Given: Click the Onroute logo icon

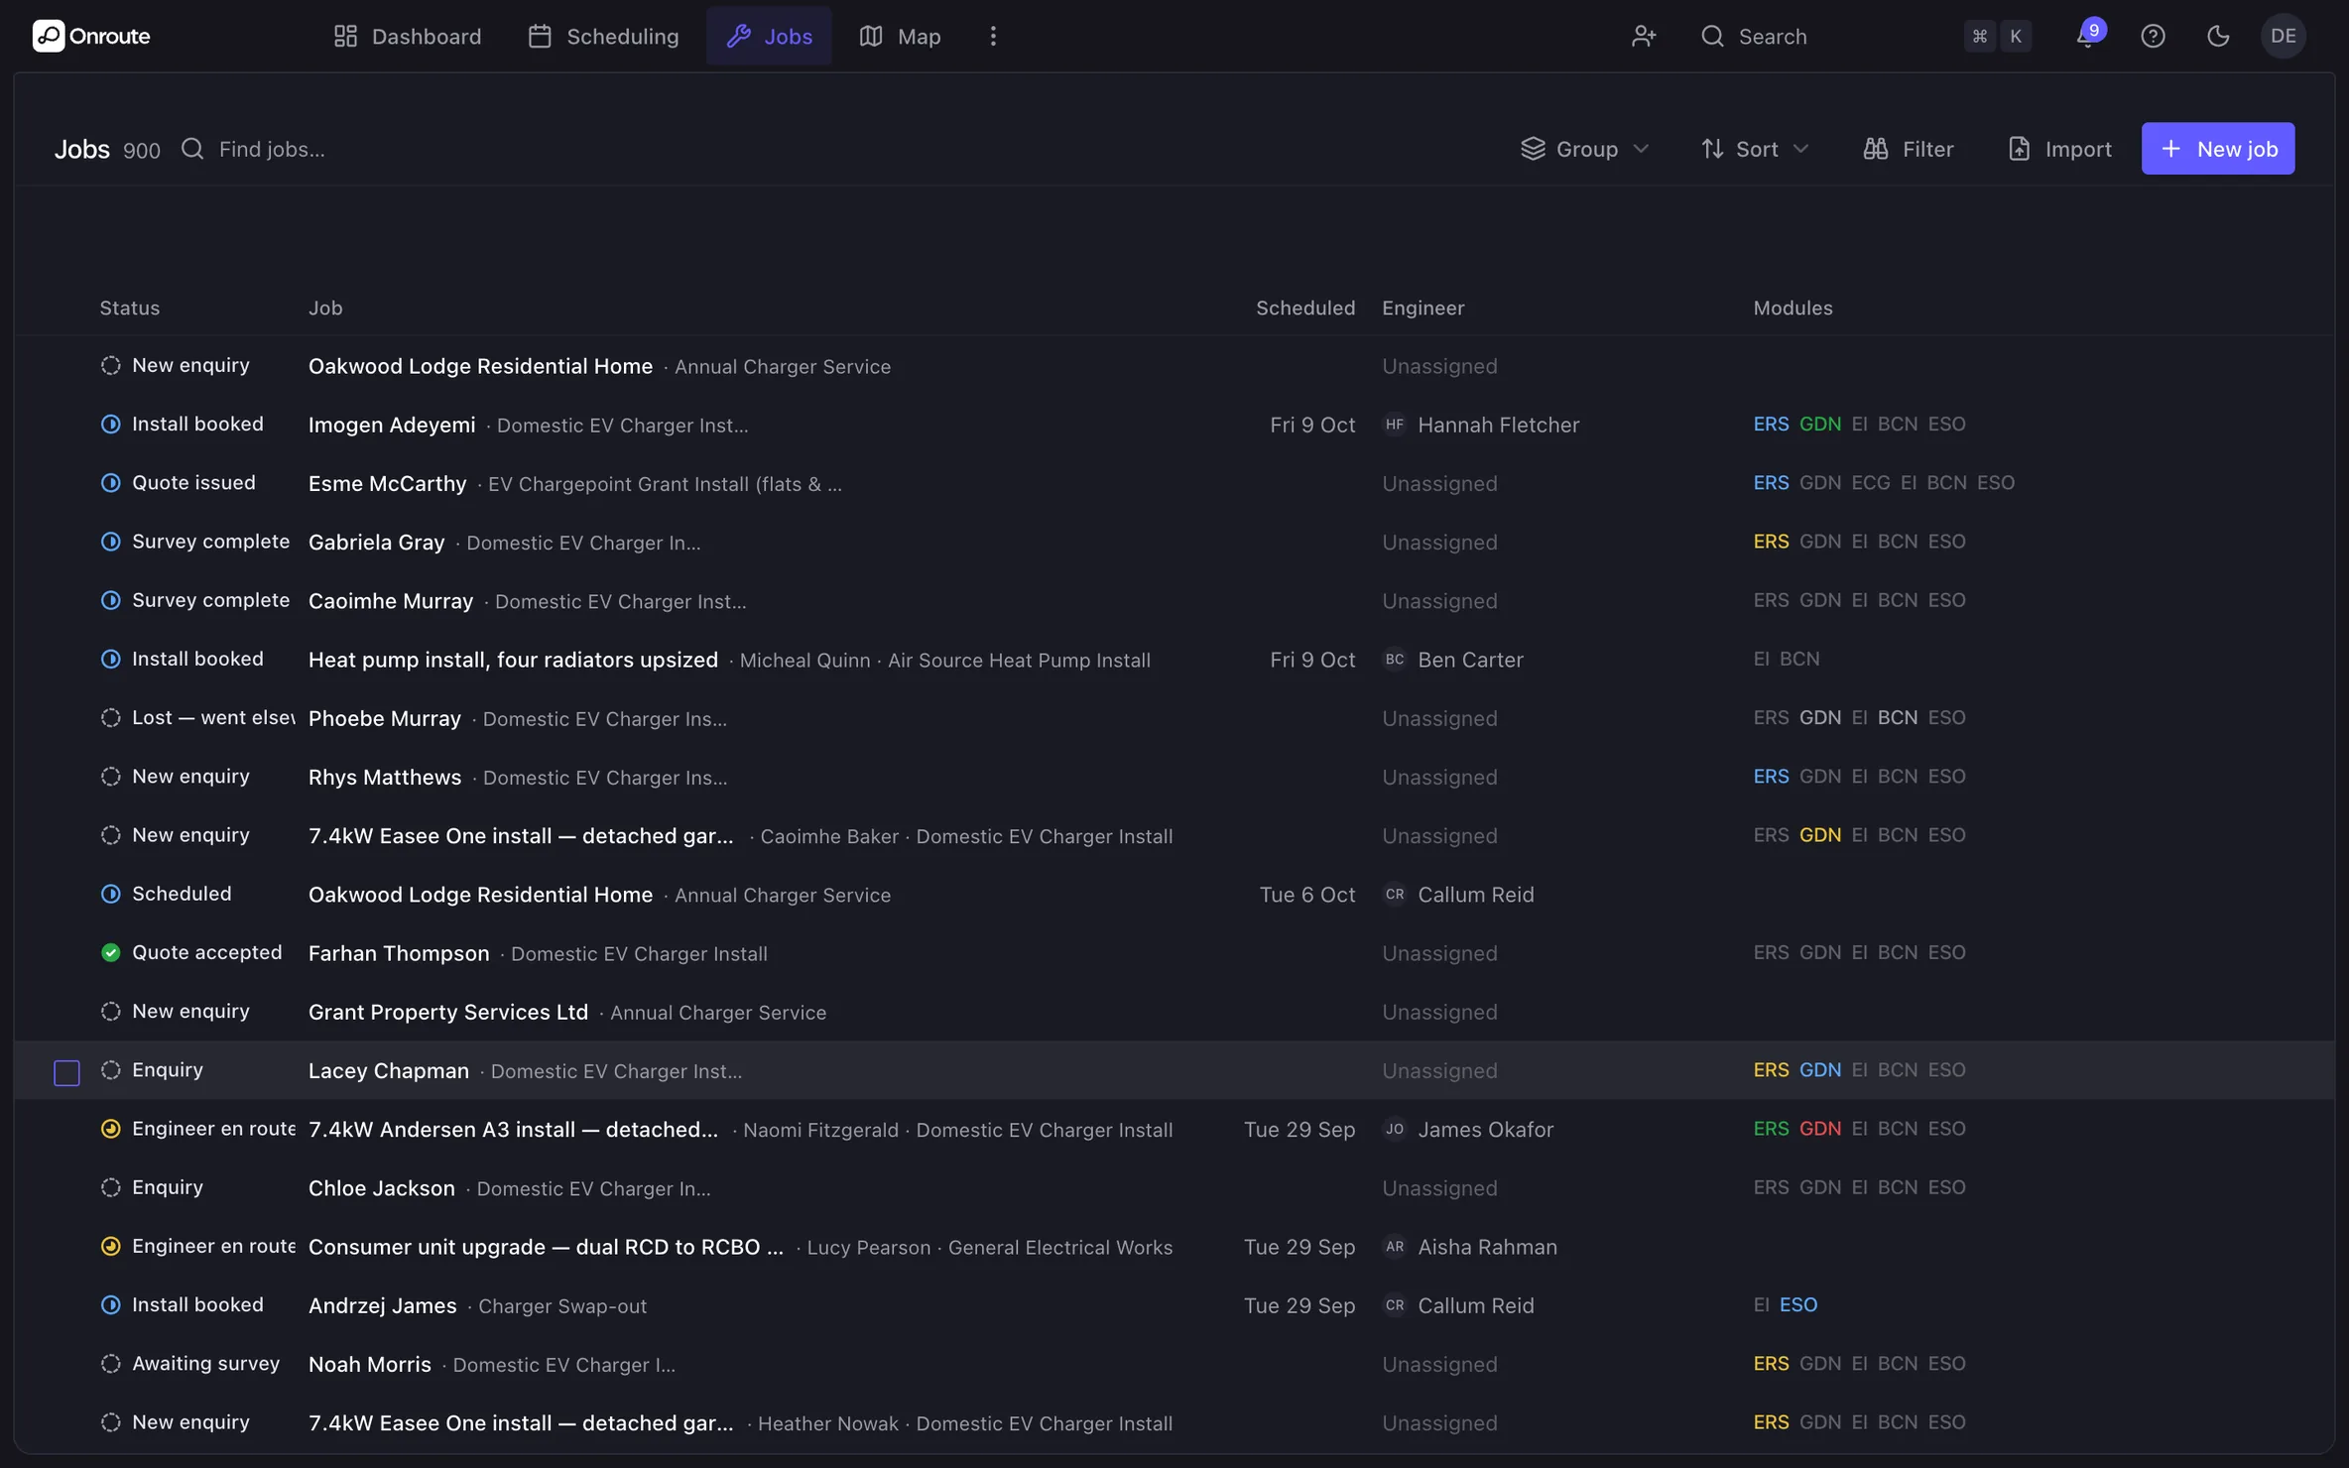Looking at the screenshot, I should 48,36.
